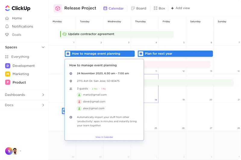Click the address '2715 Ash Dr. San Jose' text
This screenshot has height=160, width=241.
pos(98,81)
